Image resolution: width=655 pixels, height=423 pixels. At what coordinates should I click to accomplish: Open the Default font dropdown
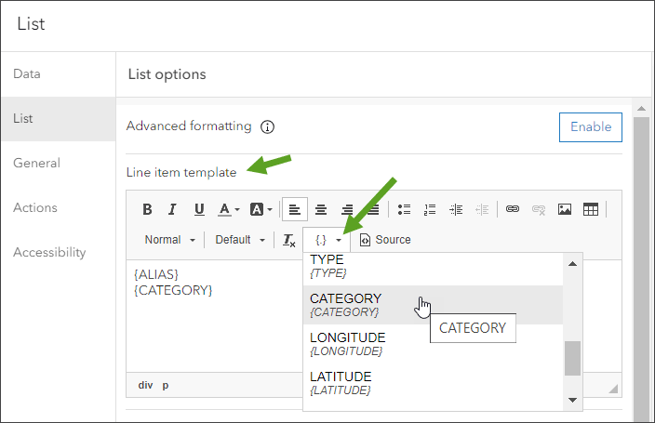coord(240,240)
